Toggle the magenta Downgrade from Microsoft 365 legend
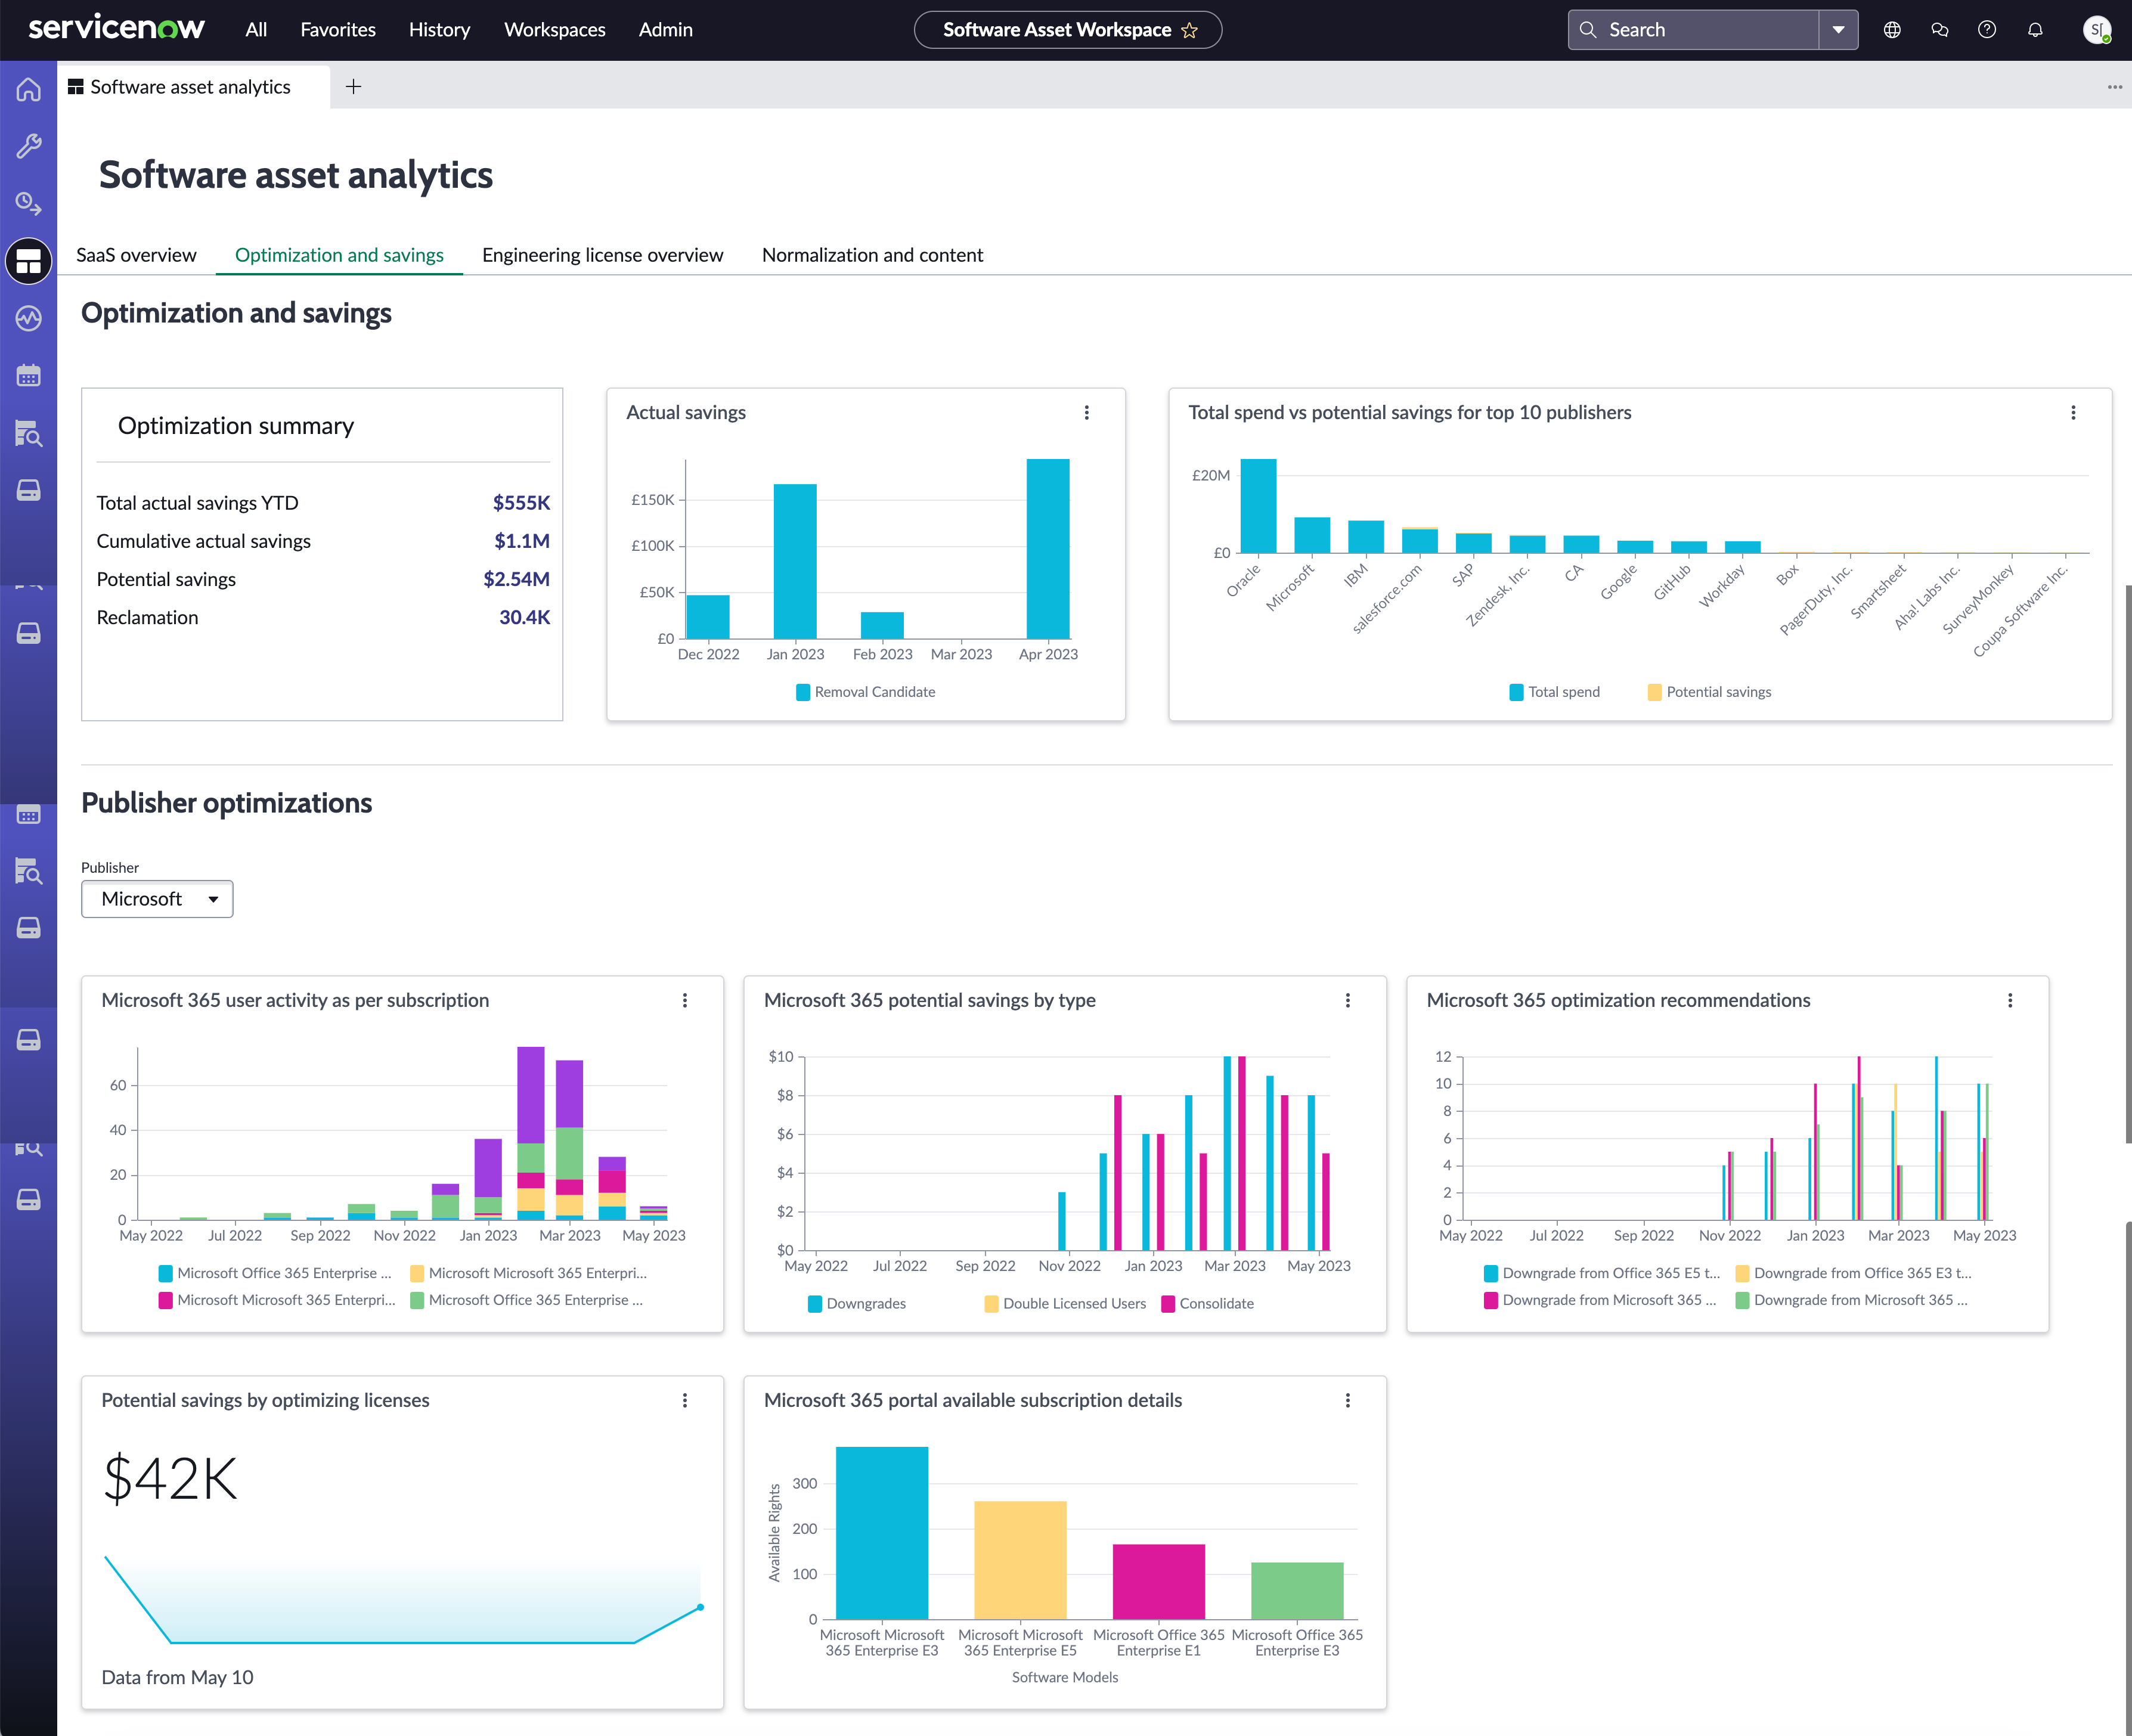2132x1736 pixels. (1600, 1300)
